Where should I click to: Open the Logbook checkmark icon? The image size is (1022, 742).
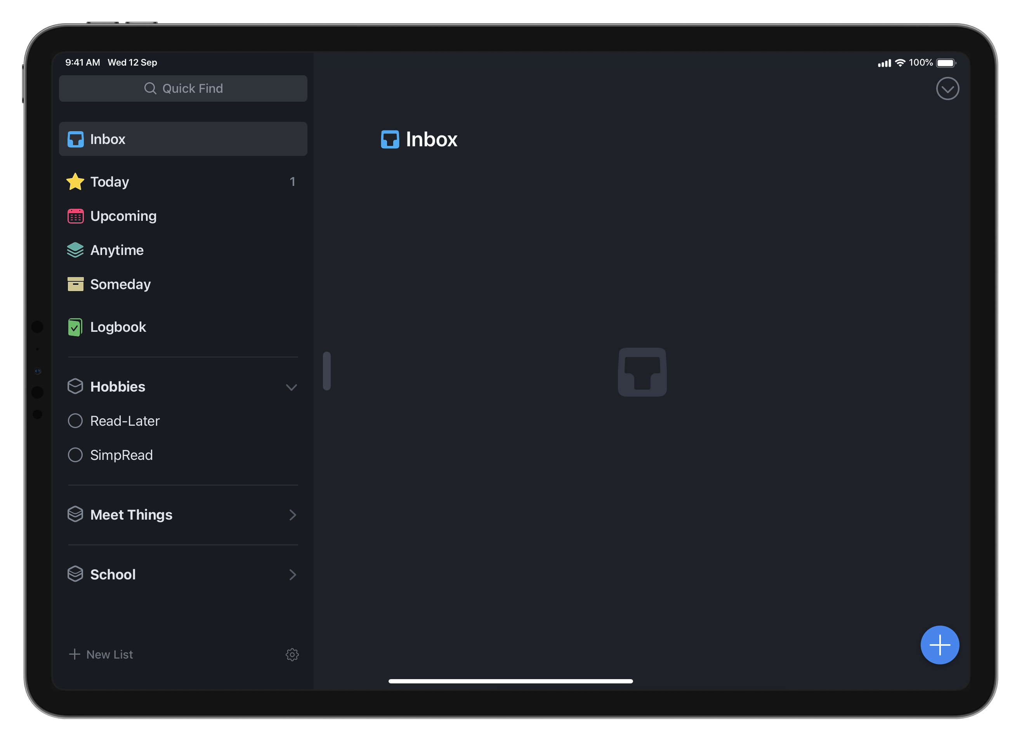click(75, 326)
